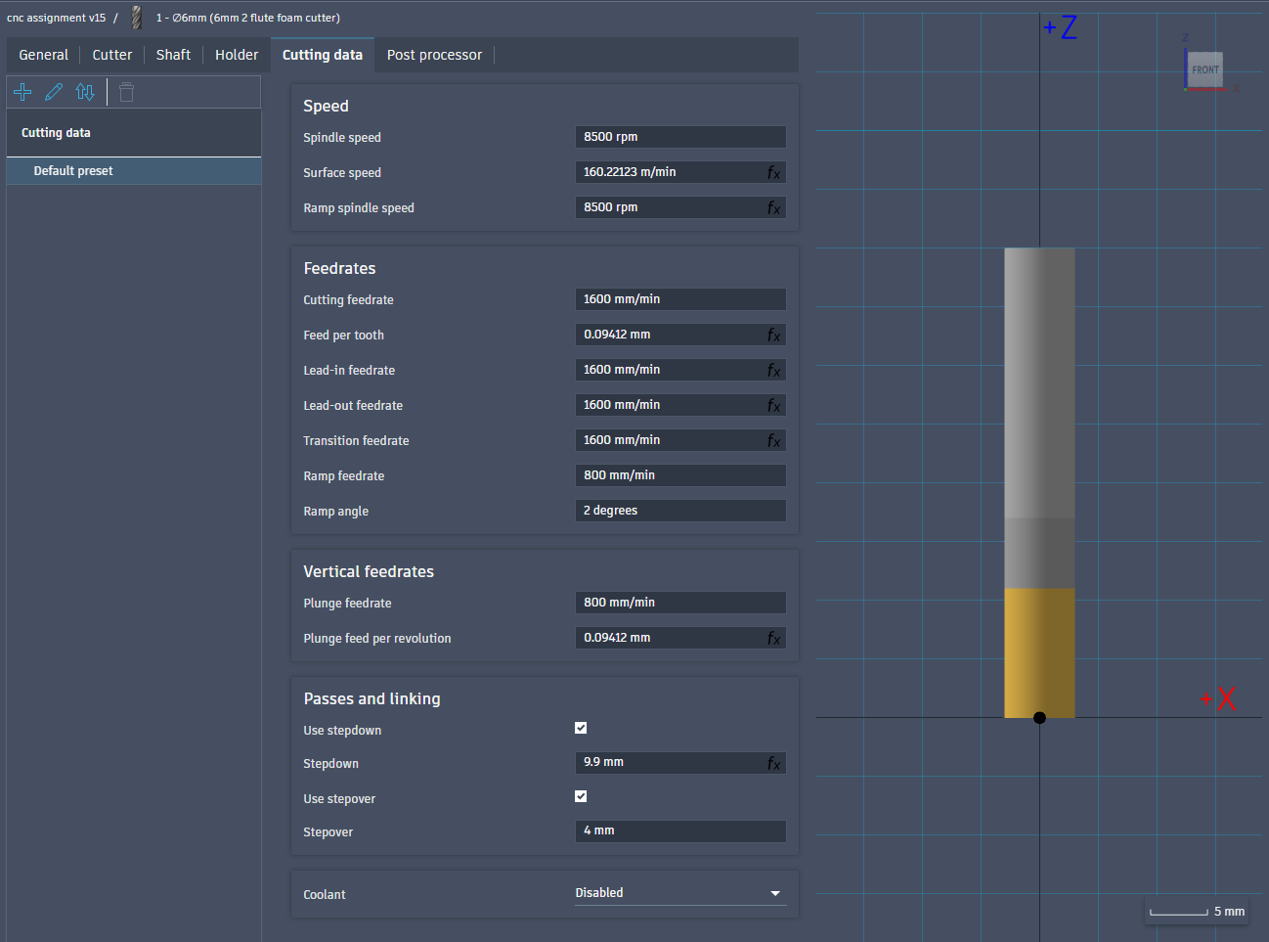
Task: Toggle the Use stepover checkbox
Action: pos(581,796)
